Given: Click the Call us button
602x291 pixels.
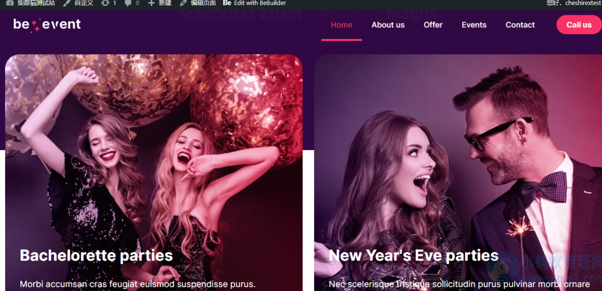Looking at the screenshot, I should (579, 25).
